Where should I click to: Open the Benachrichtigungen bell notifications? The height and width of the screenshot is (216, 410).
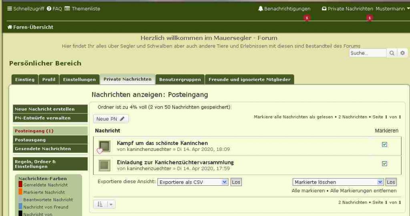(261, 9)
